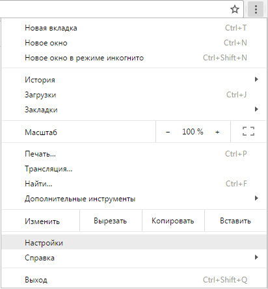This screenshot has width=268, height=289.
Task: Click the Копировать button
Action: [x=173, y=221]
